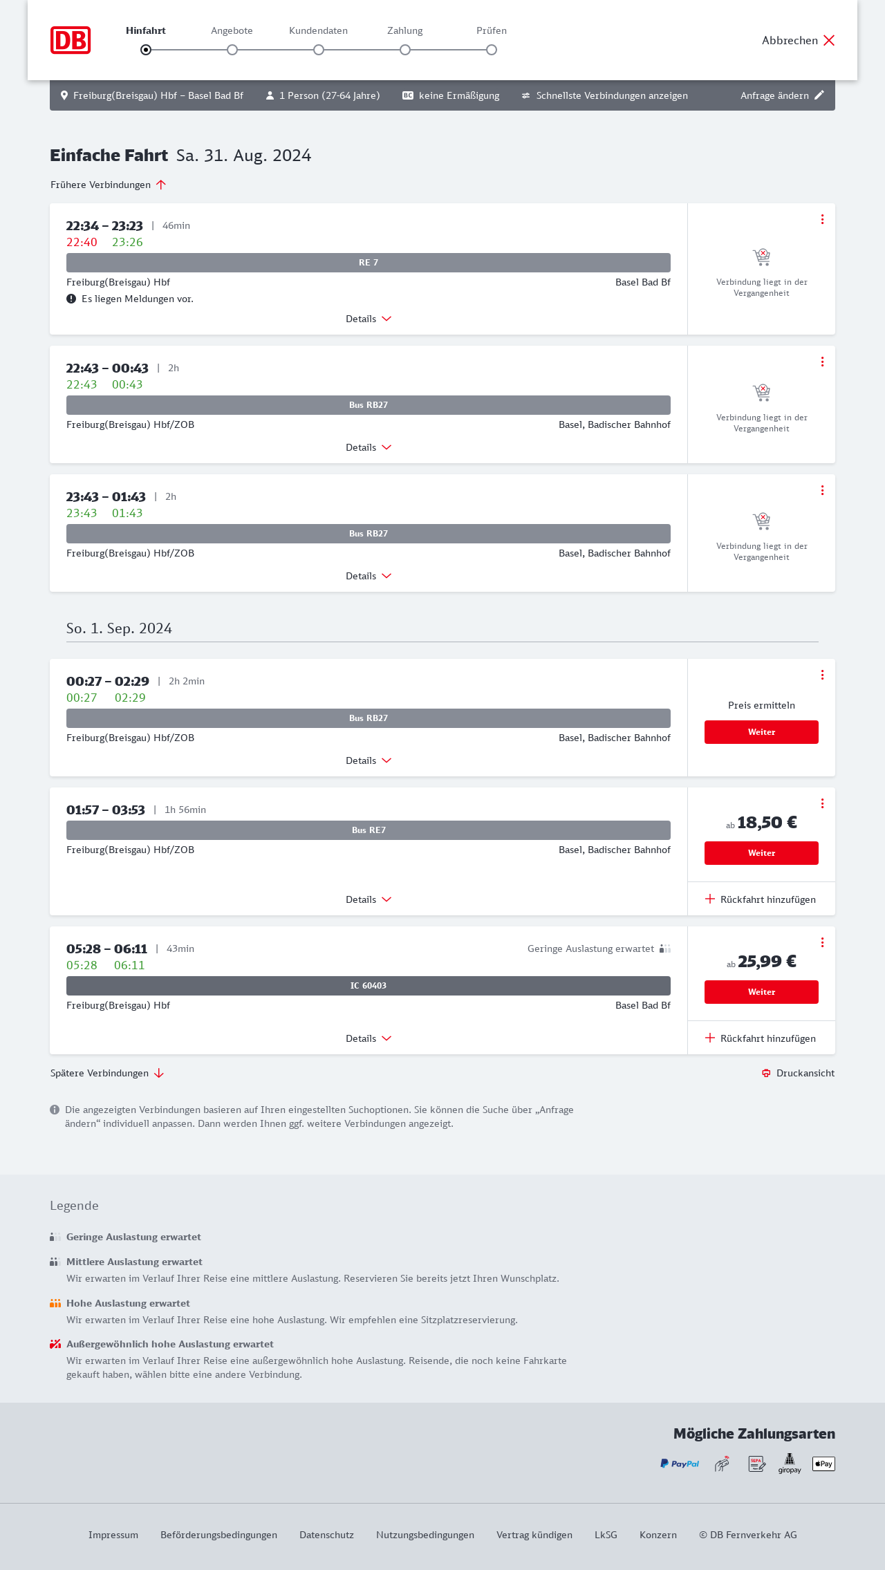Click the DB logo

(x=71, y=40)
